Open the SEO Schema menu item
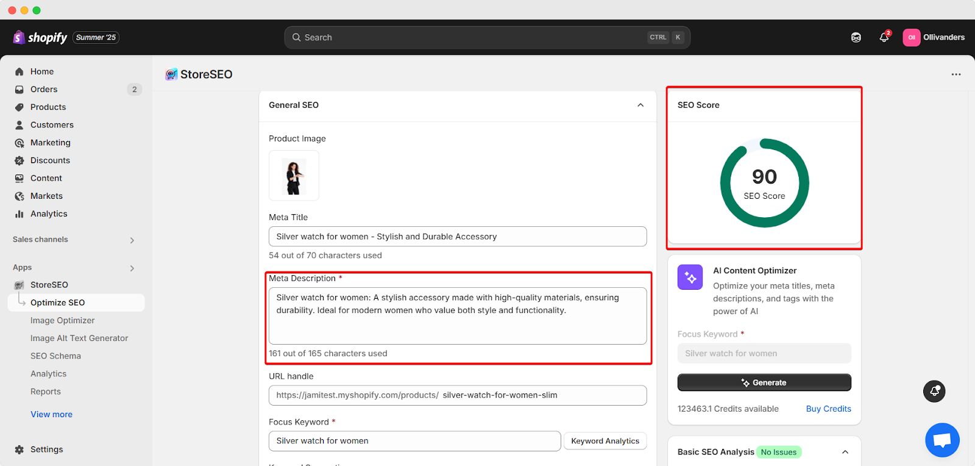This screenshot has height=466, width=975. coord(55,356)
